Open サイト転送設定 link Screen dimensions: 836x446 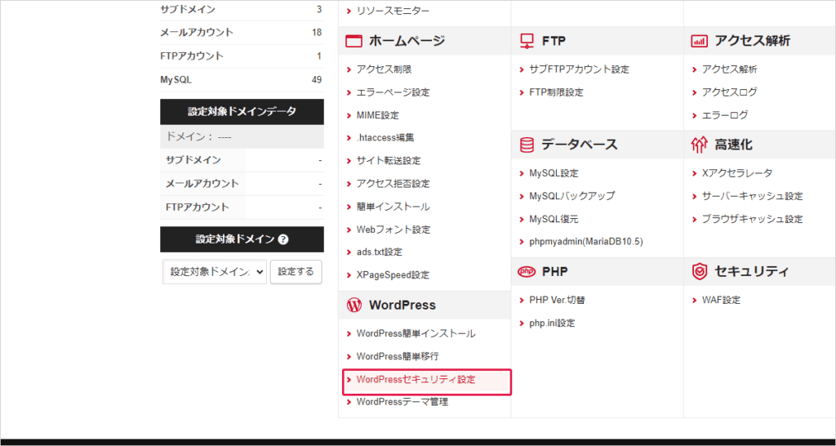(389, 161)
